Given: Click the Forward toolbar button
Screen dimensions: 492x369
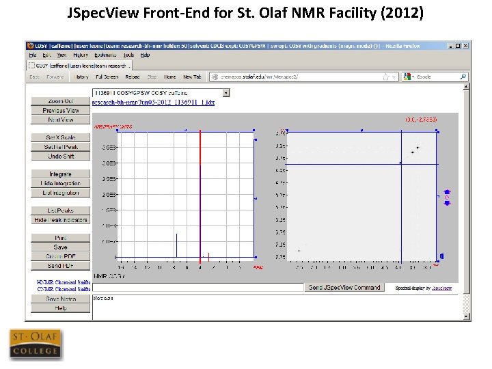Looking at the screenshot, I should [55, 77].
